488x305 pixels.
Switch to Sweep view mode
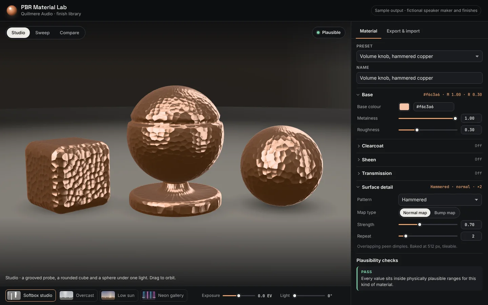42,33
